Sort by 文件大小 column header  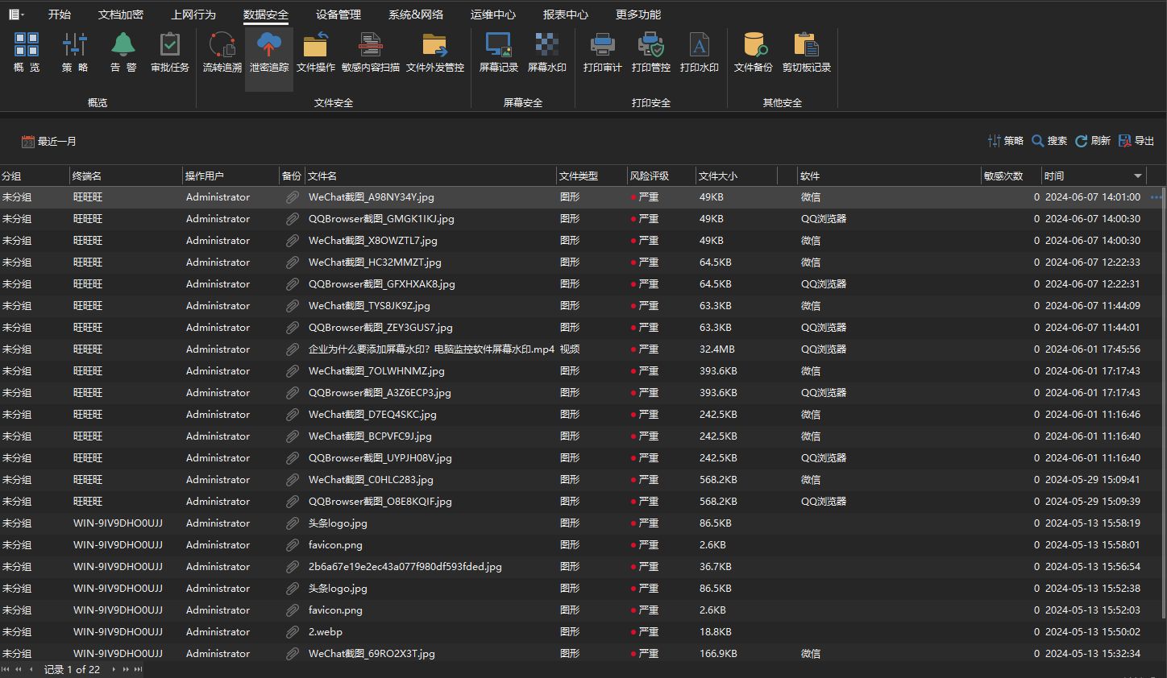click(736, 176)
